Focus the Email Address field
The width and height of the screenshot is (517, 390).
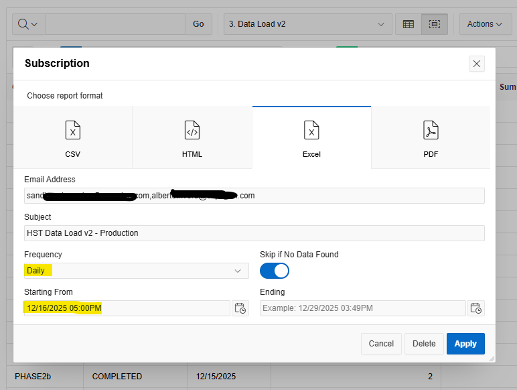[x=254, y=196]
